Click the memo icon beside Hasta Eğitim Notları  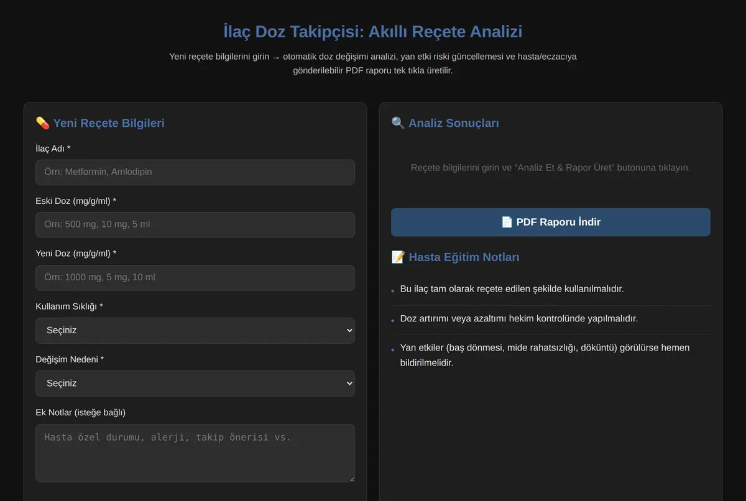point(398,257)
